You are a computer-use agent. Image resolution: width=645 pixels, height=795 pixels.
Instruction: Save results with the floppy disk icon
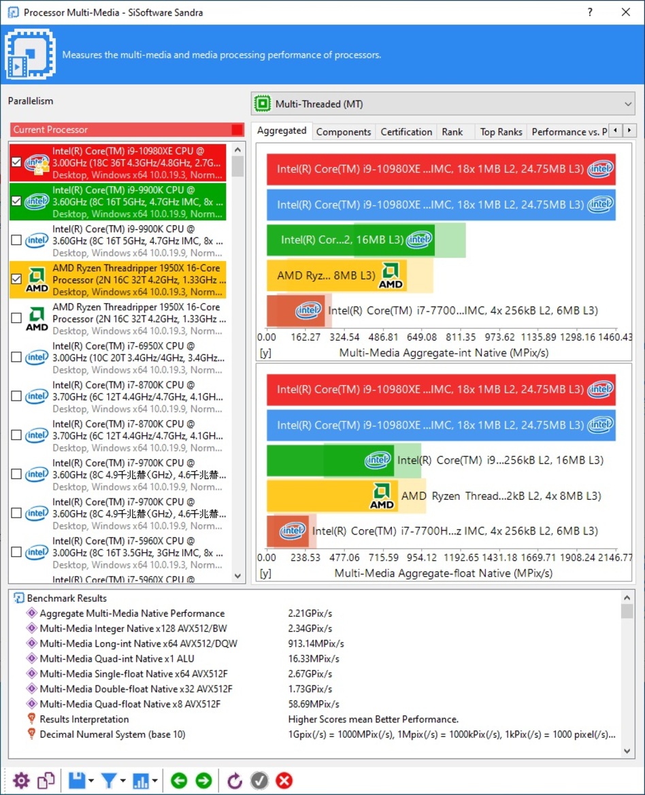pyautogui.click(x=77, y=780)
